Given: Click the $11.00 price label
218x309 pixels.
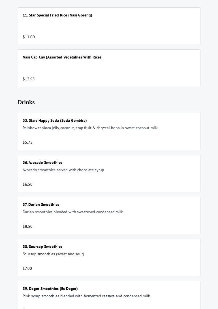Looking at the screenshot, I should coord(29,37).
